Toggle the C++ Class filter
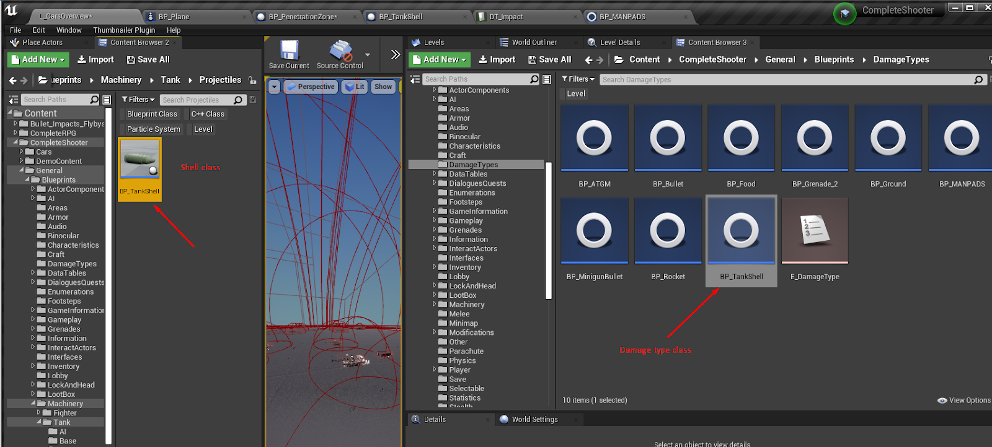This screenshot has height=447, width=992. pos(208,114)
